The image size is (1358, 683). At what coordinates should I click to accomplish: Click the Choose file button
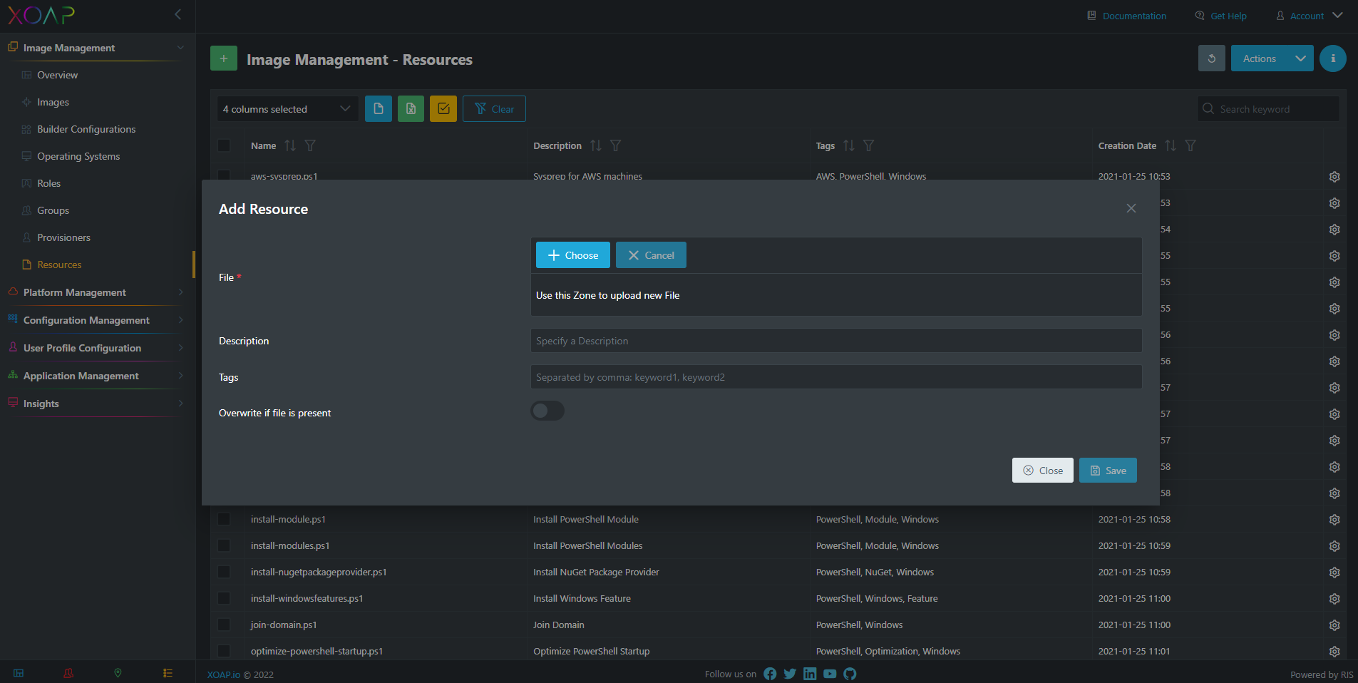point(573,255)
